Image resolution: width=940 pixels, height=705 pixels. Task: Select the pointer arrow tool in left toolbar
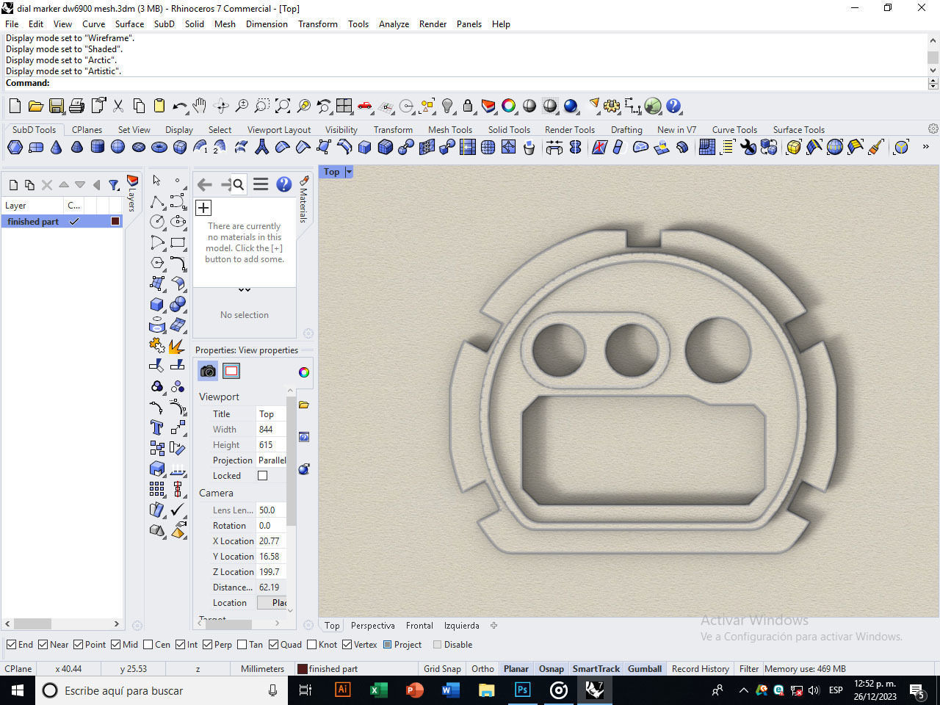(156, 180)
